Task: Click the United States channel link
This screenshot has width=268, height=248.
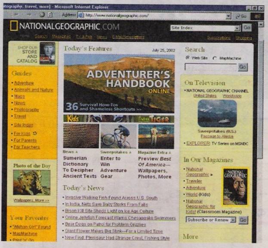Action: tap(205, 96)
